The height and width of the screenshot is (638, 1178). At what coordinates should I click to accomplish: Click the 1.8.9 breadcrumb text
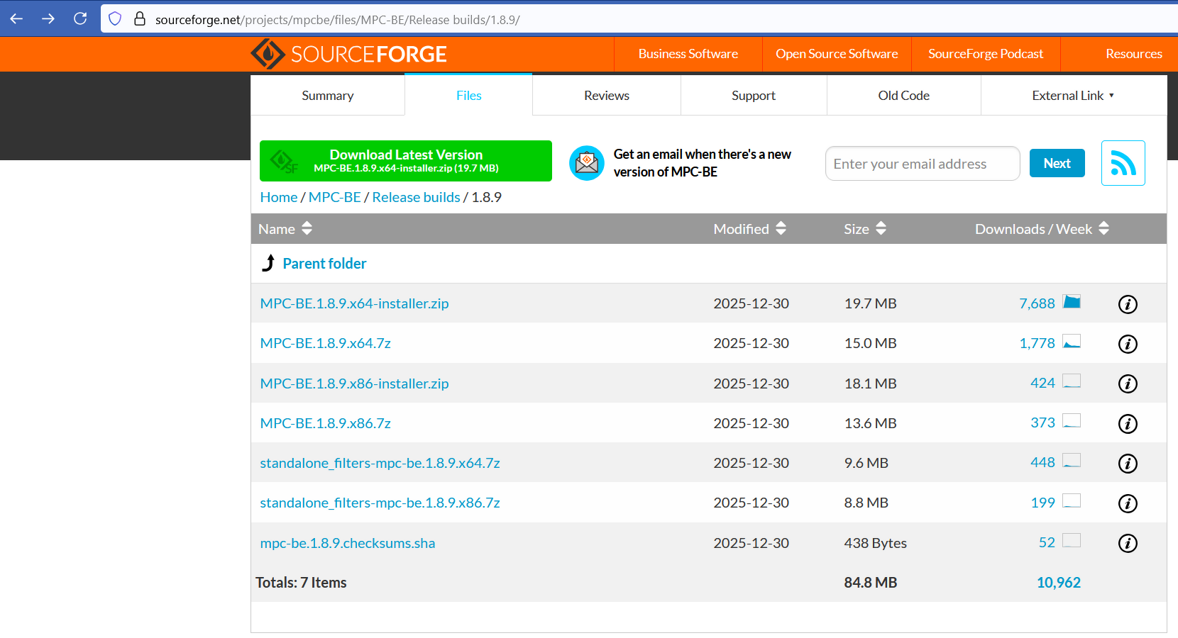(x=487, y=197)
